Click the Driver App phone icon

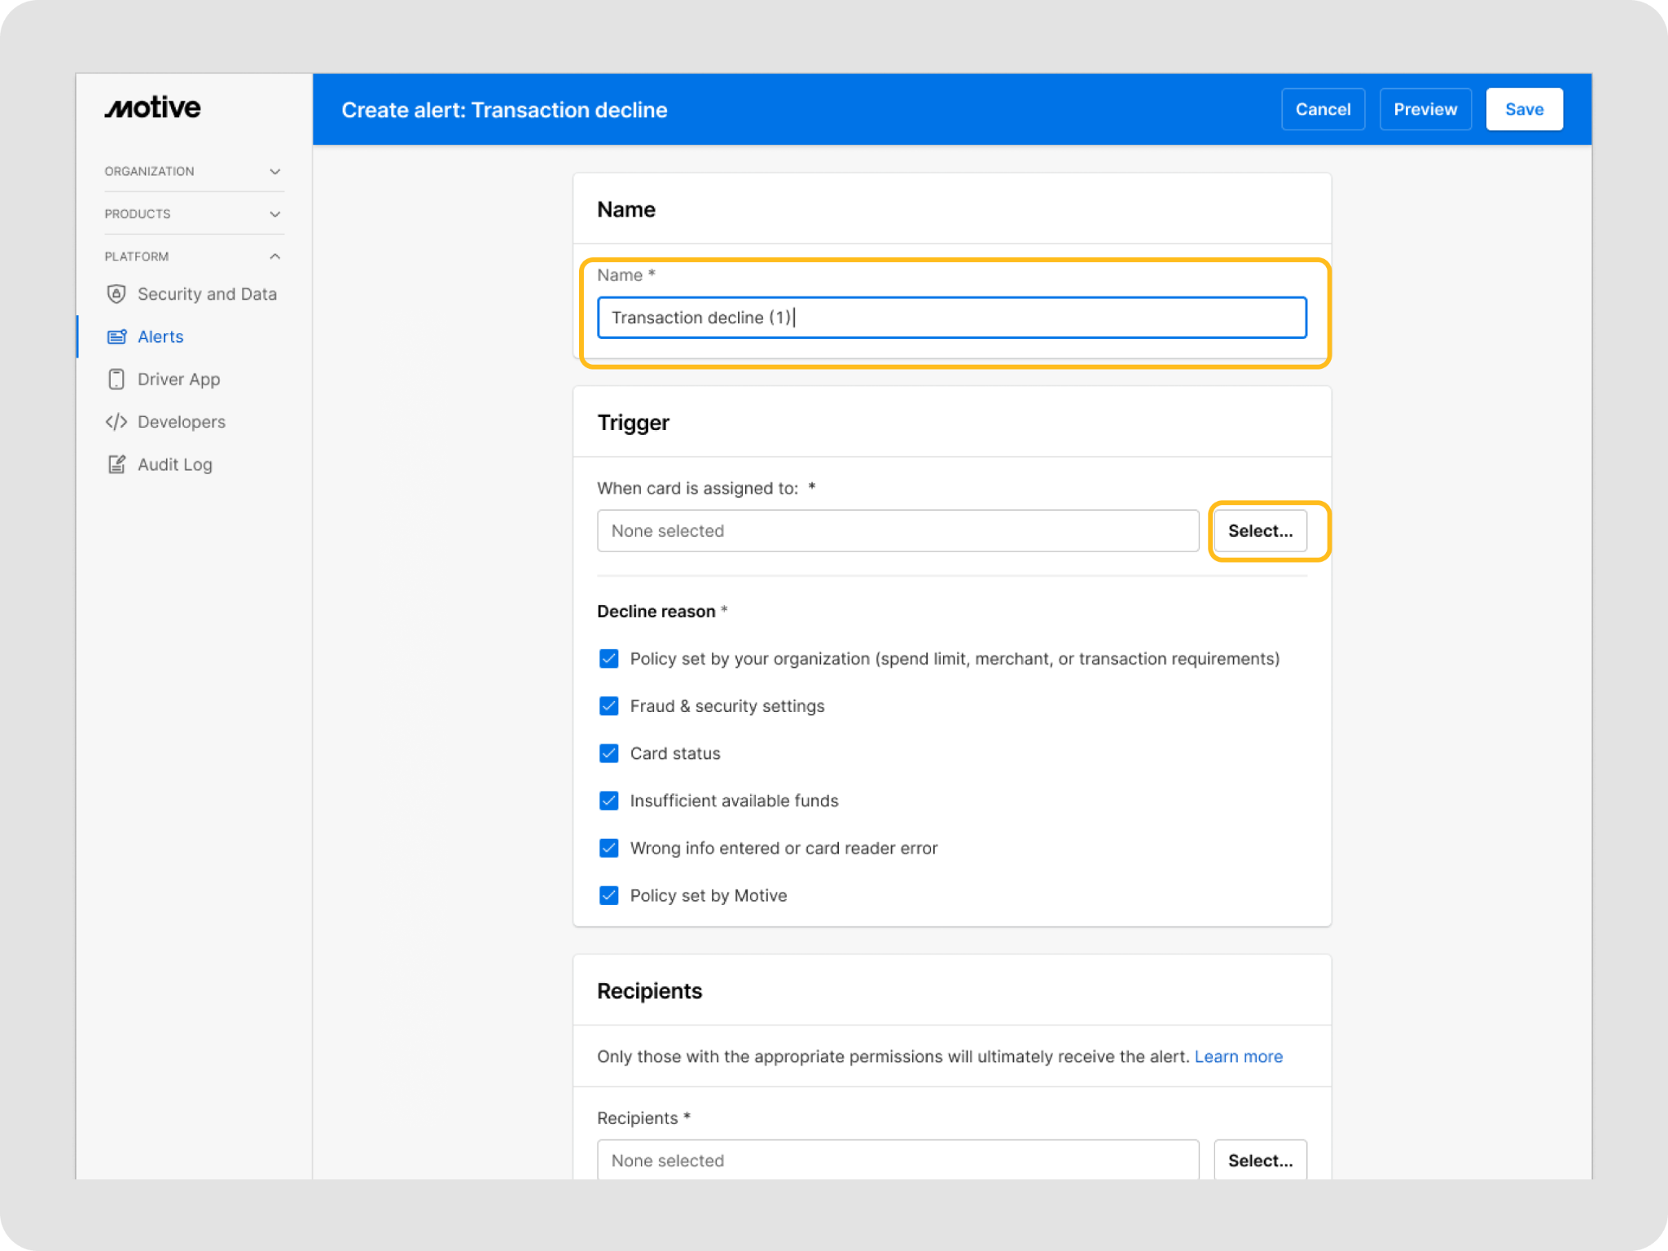coord(116,379)
